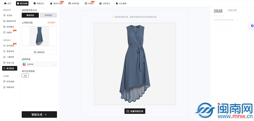
Task: Click the 色差调整 slider handle
Action: [232, 20]
